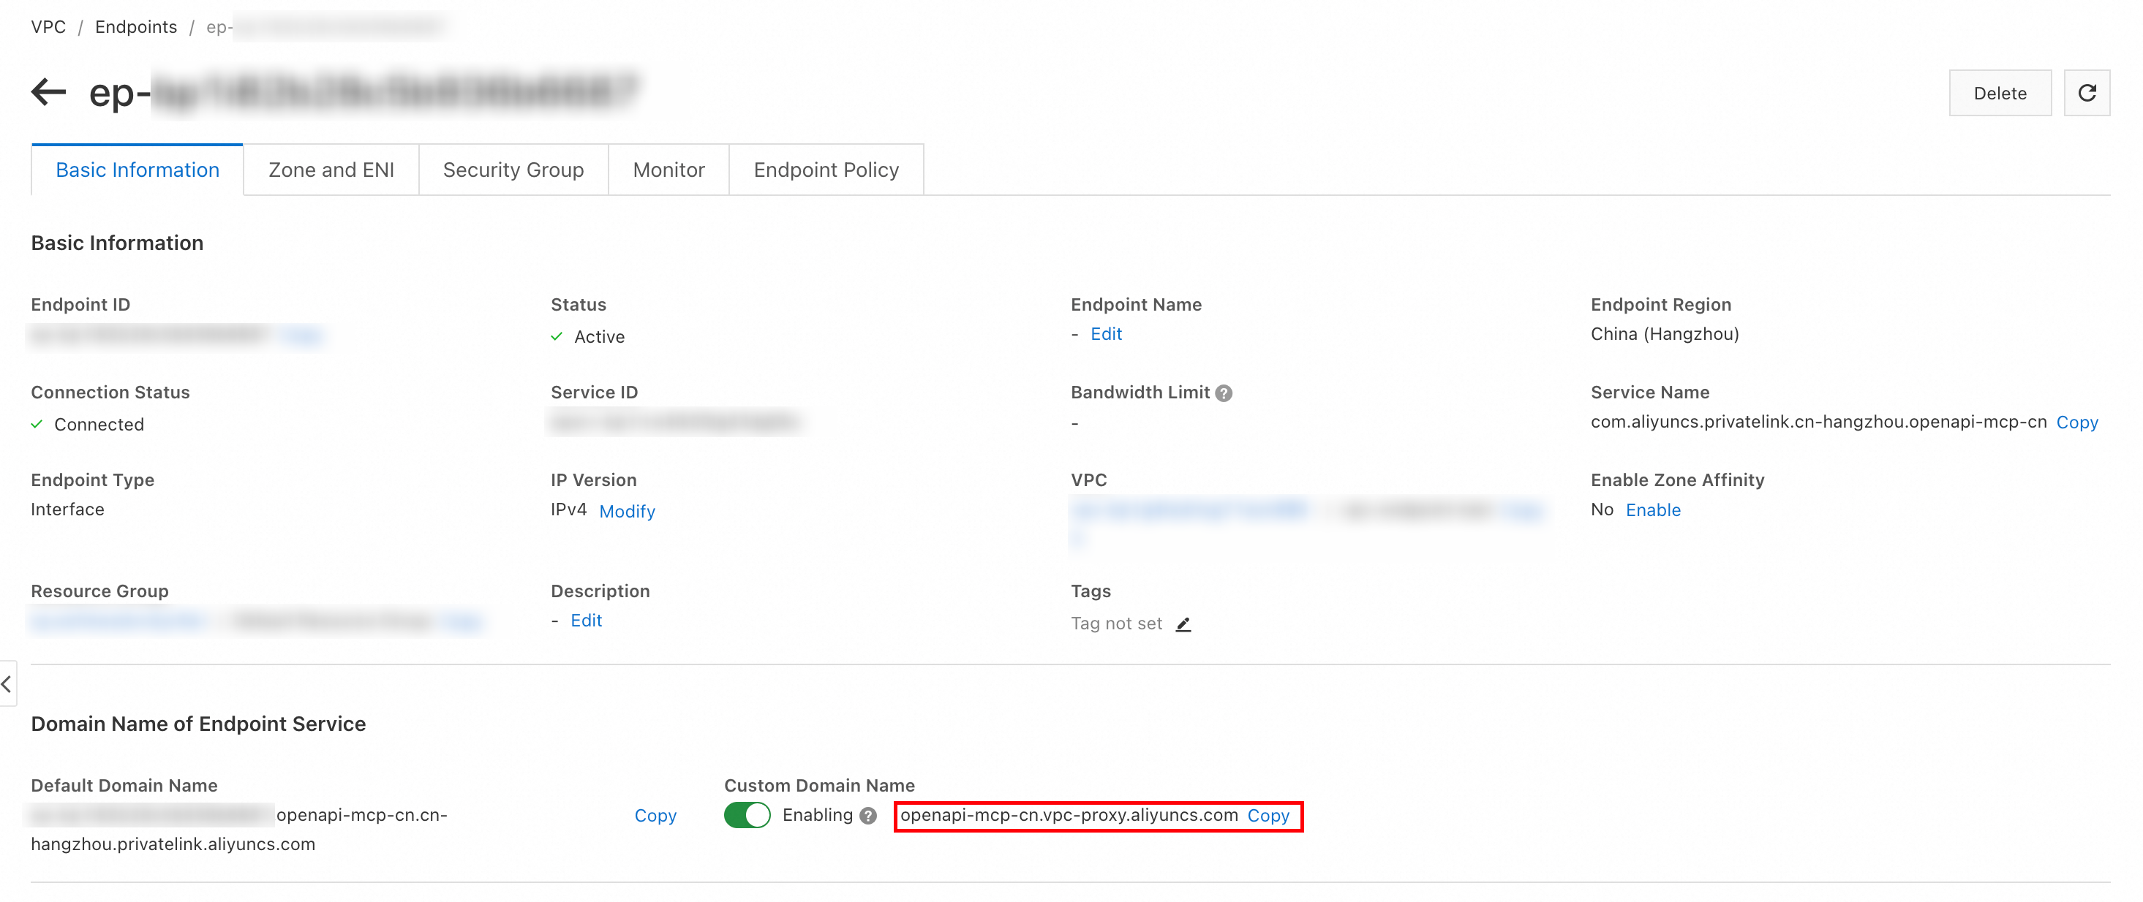Select the Monitor tab

[668, 170]
